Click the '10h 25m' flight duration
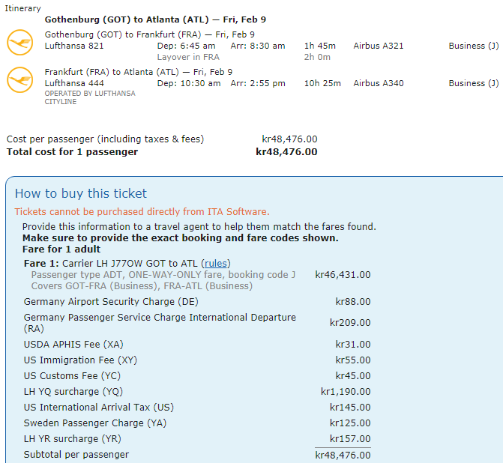503x463 pixels. (322, 83)
